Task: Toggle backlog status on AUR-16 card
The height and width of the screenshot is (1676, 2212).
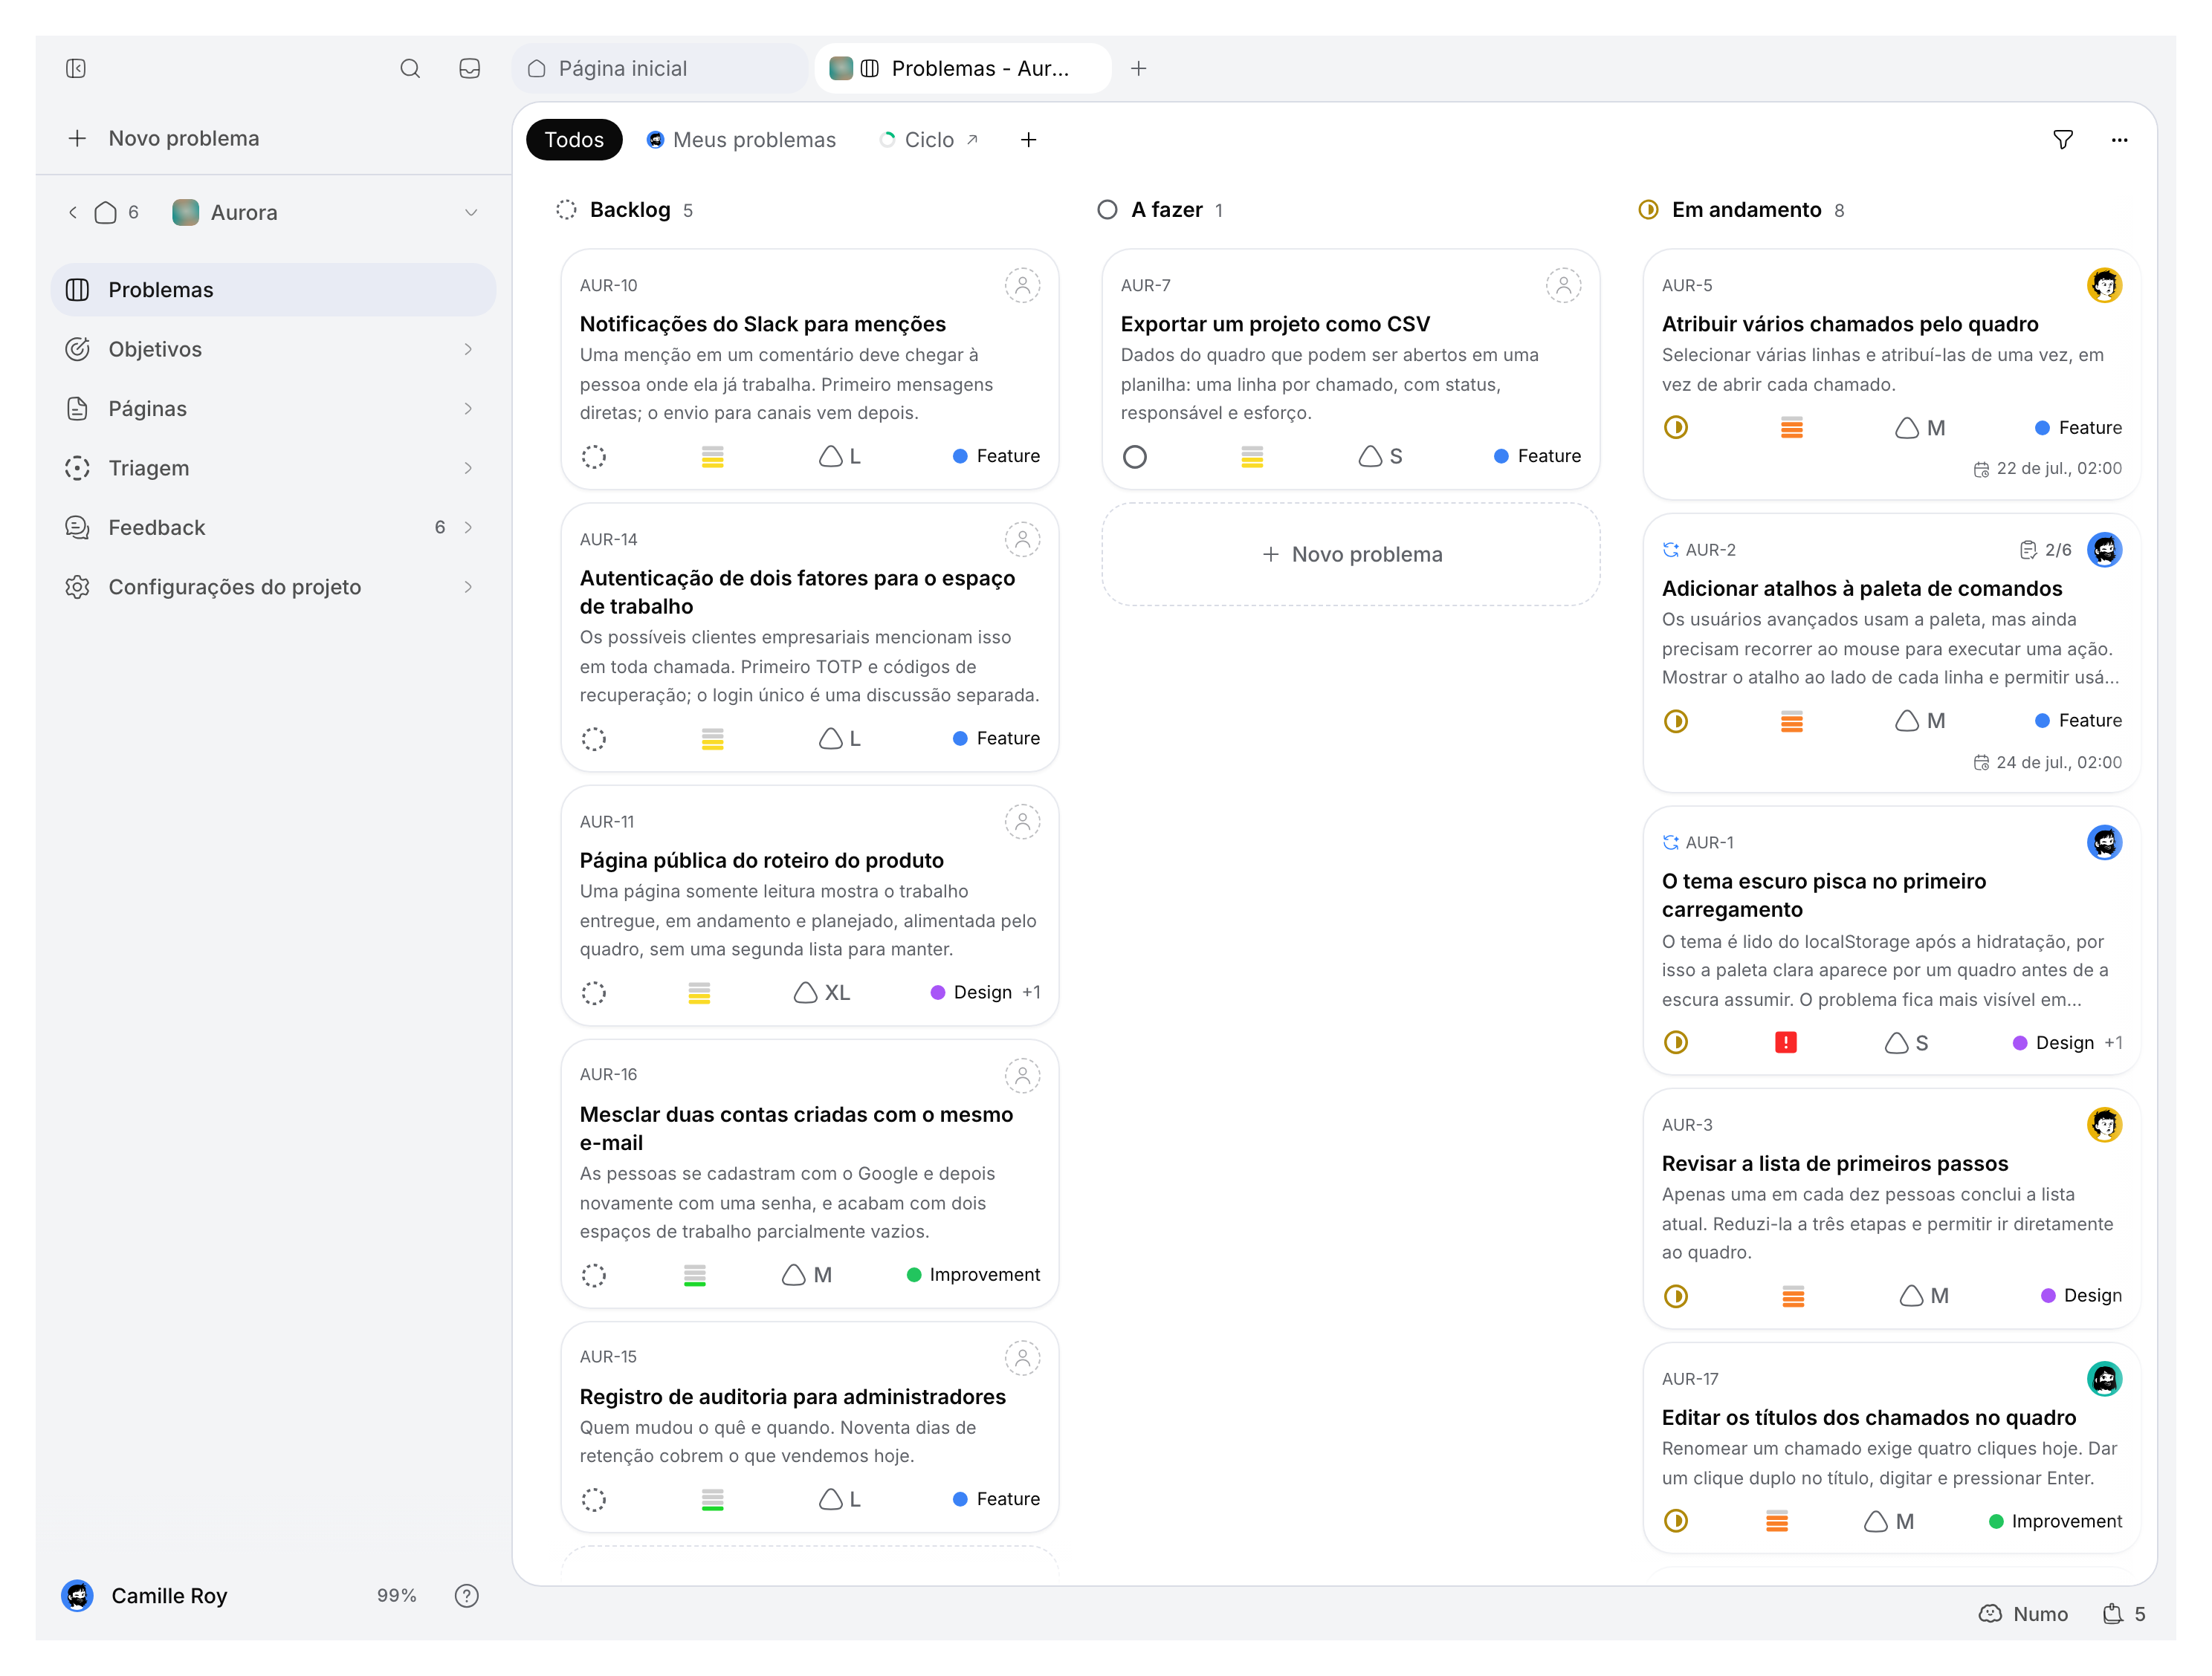Action: [594, 1276]
